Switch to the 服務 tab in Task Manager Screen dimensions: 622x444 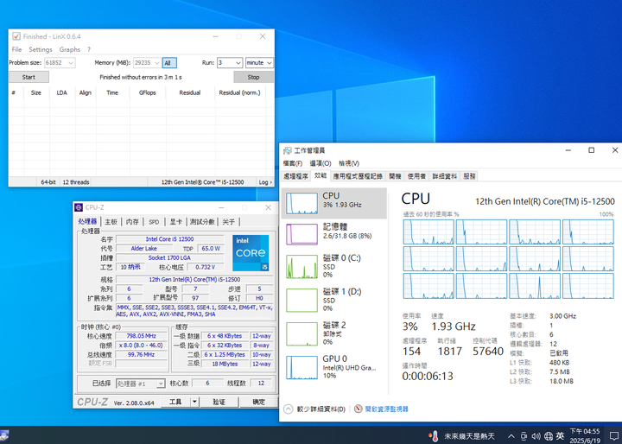point(470,176)
